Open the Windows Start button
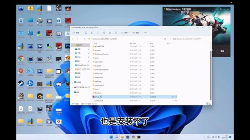 [111, 137]
